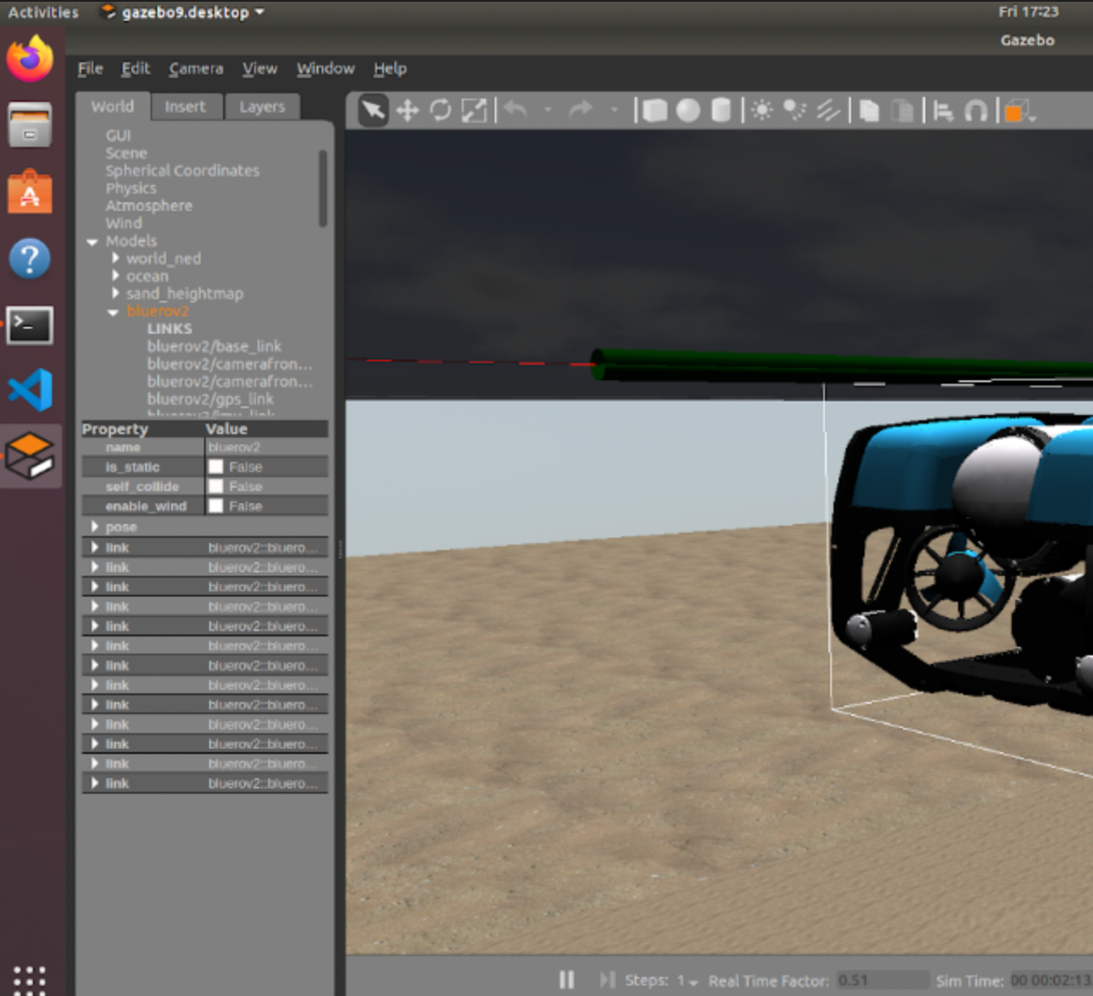Open Ubuntu Software from the dock

pyautogui.click(x=30, y=191)
